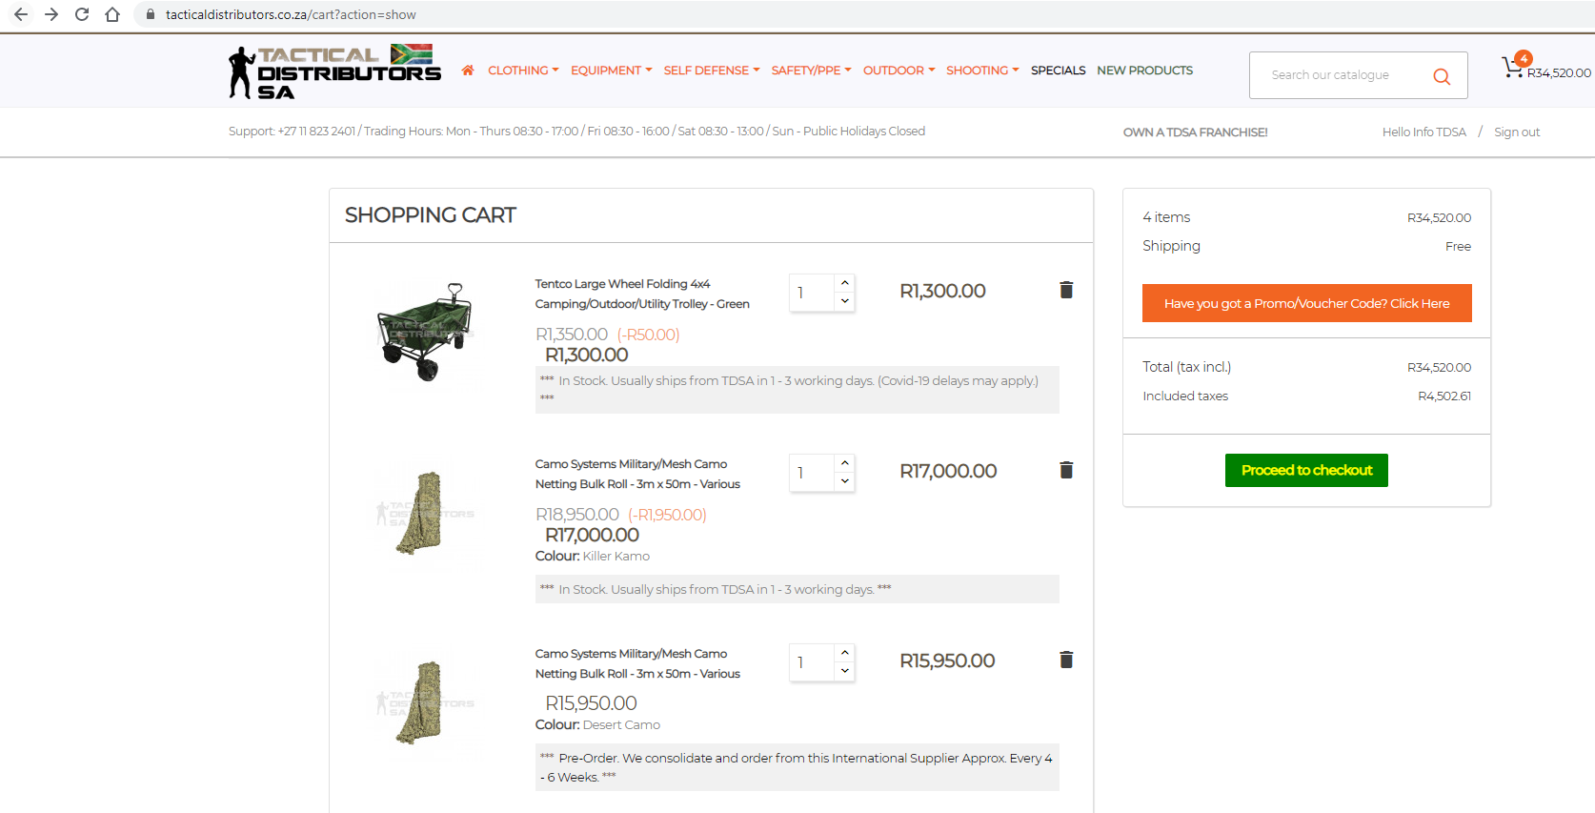Click the Hello Info TDSA account link
1595x813 pixels.
point(1424,132)
